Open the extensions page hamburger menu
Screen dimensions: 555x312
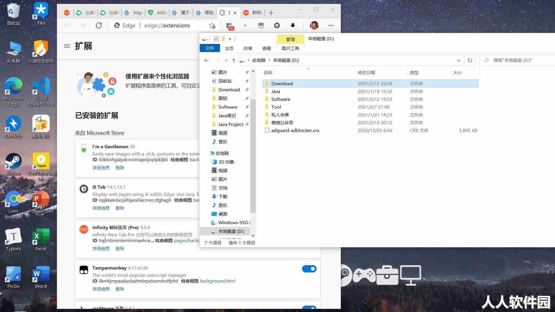pos(67,46)
